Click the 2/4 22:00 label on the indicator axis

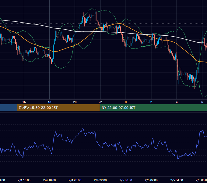pyautogui.click(x=100, y=180)
